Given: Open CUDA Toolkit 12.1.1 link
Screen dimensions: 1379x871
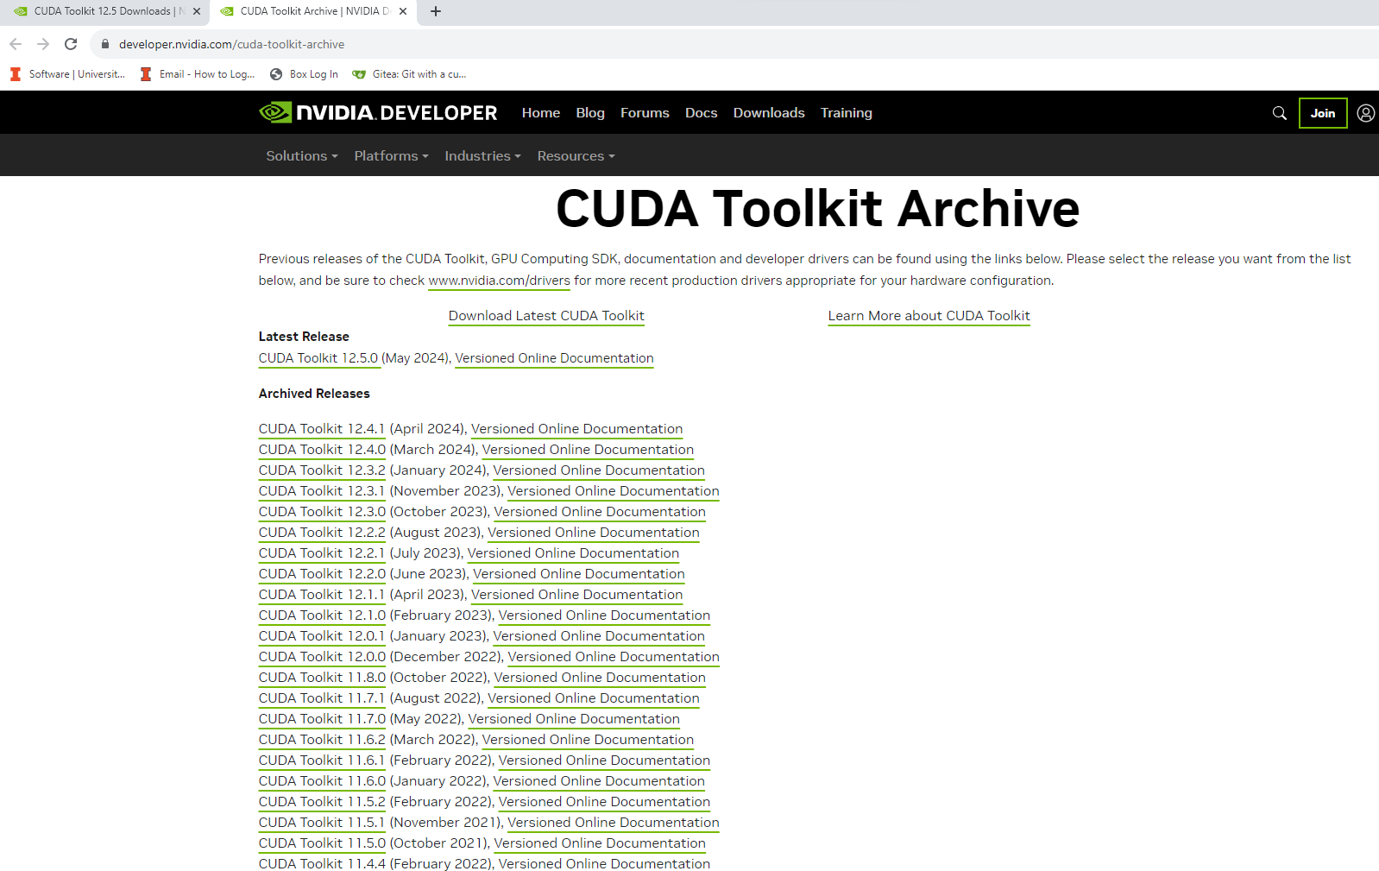Looking at the screenshot, I should coord(322,595).
